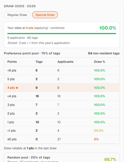Select the Special Draw tab
This screenshot has width=124, height=162.
pos(45,15)
